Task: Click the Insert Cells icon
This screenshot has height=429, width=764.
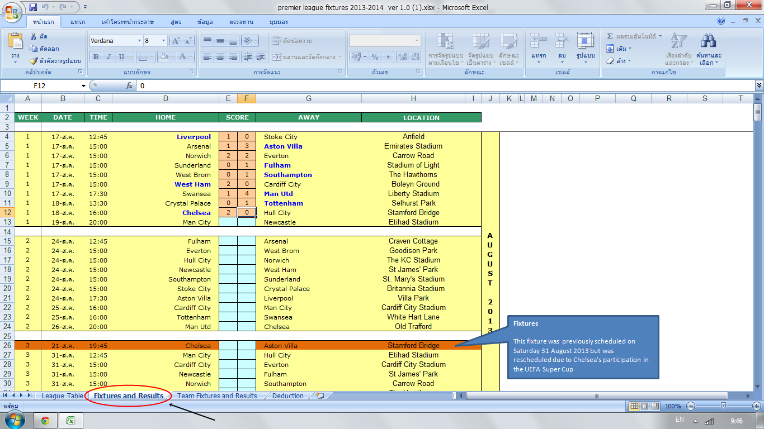Action: pos(539,41)
